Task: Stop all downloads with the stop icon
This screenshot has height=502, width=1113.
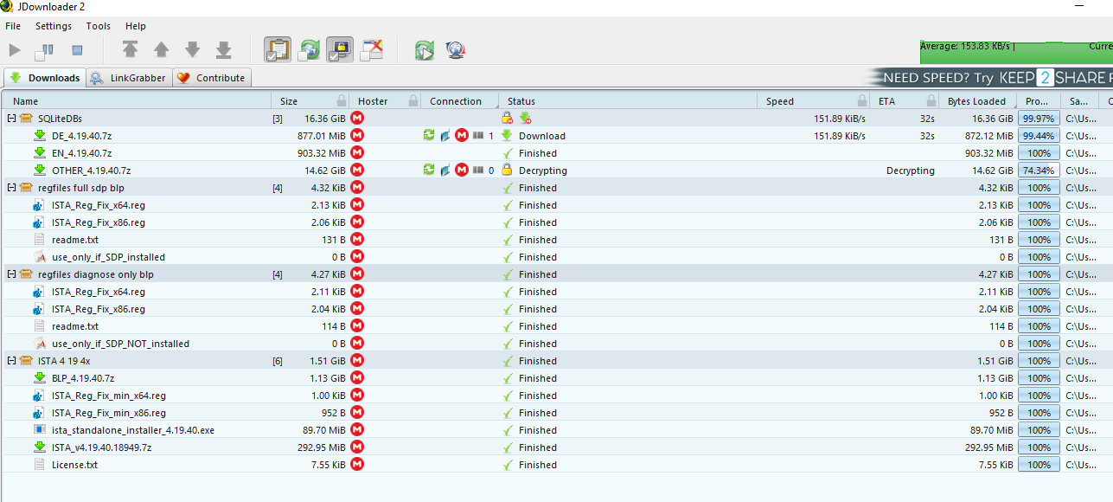Action: 77,51
